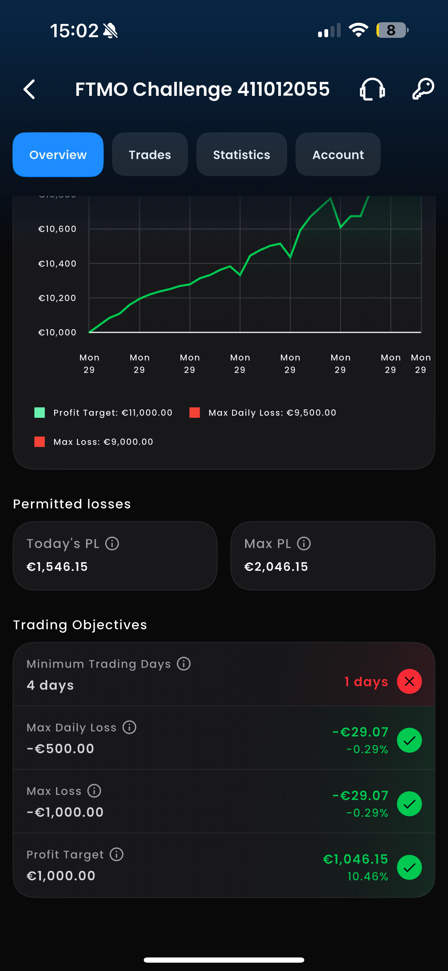Toggle the Profit Target legend swatch
Viewport: 448px width, 971px height.
[x=40, y=413]
